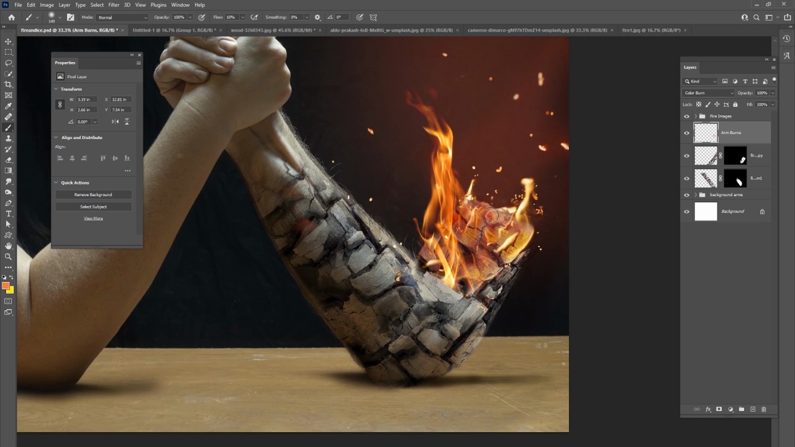This screenshot has height=447, width=795.
Task: Open the layer style fx menu
Action: pos(708,409)
